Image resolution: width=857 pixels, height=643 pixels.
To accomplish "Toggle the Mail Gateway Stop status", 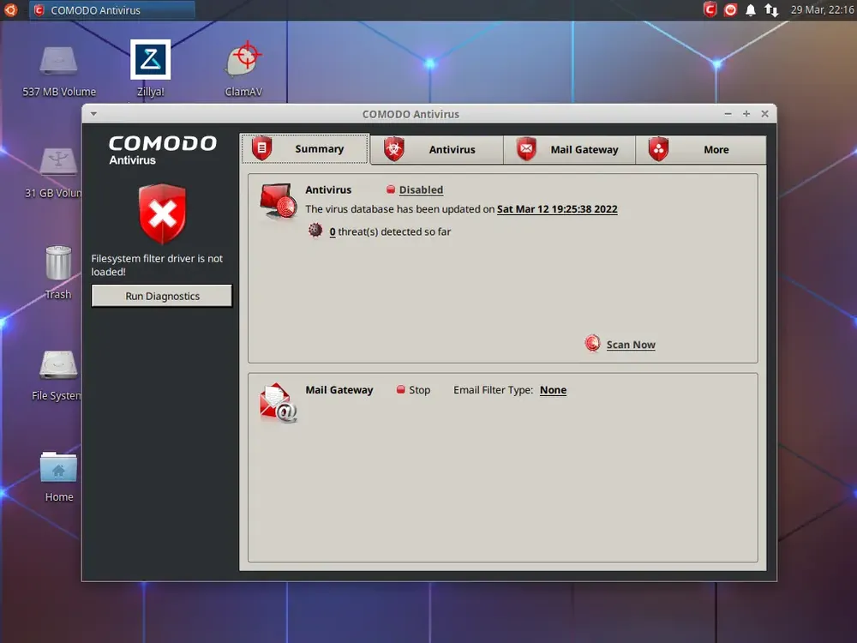I will click(x=413, y=390).
